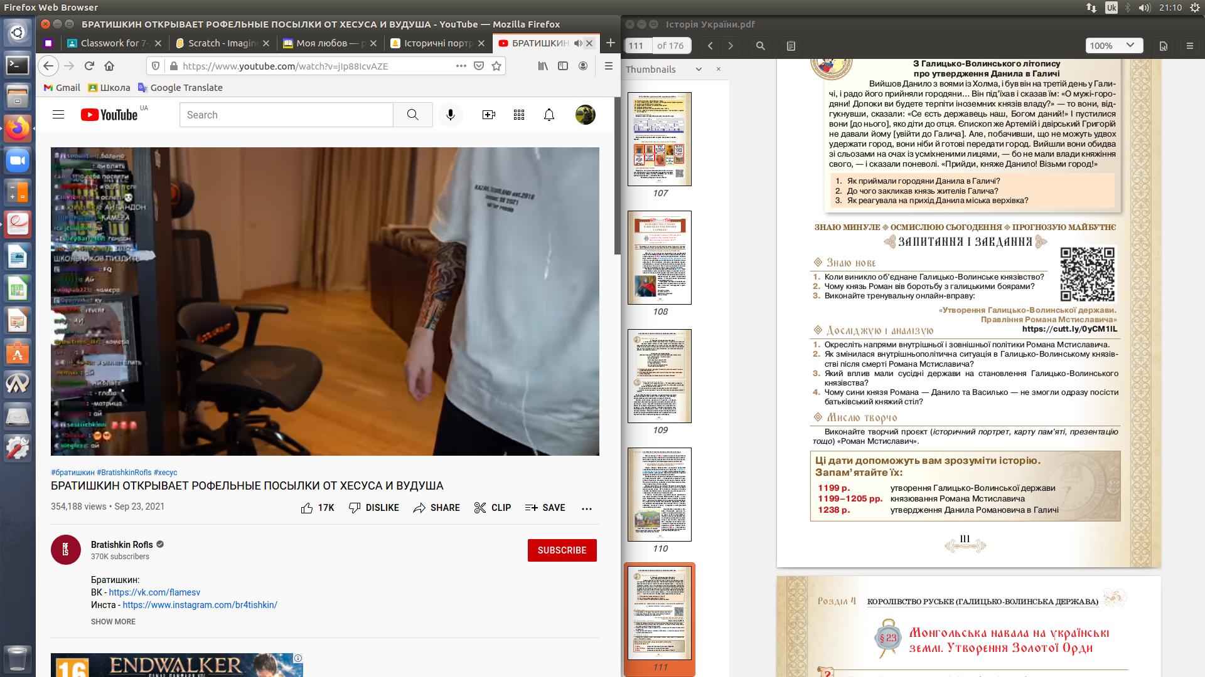
Task: Go to previous page in PDF viewer
Action: 710,46
